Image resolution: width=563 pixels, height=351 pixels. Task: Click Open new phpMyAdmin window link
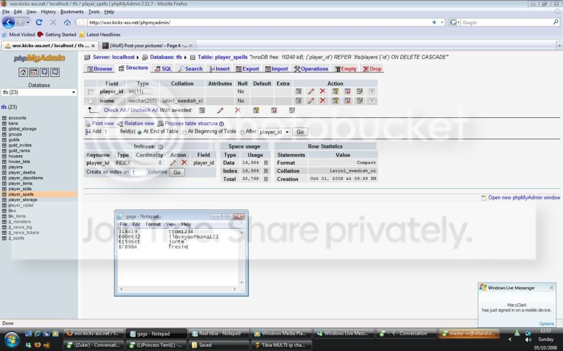[x=524, y=197]
